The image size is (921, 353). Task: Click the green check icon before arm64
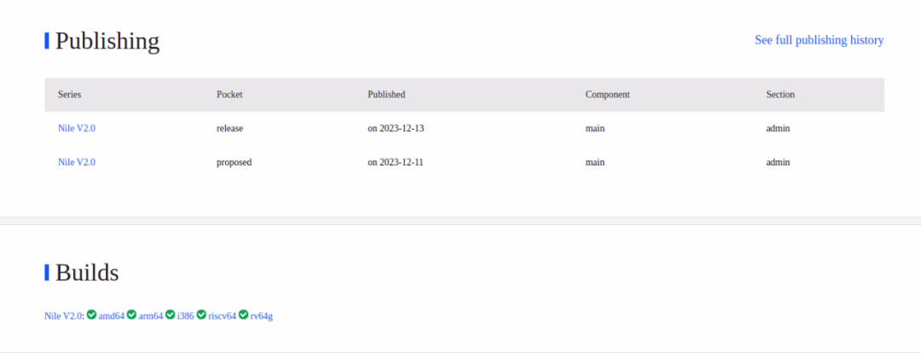coord(131,315)
